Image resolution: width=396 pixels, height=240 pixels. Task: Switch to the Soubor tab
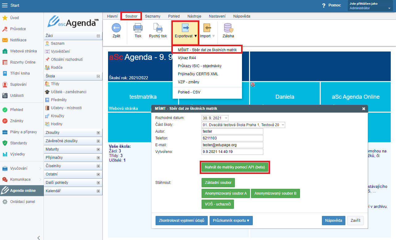pos(131,16)
